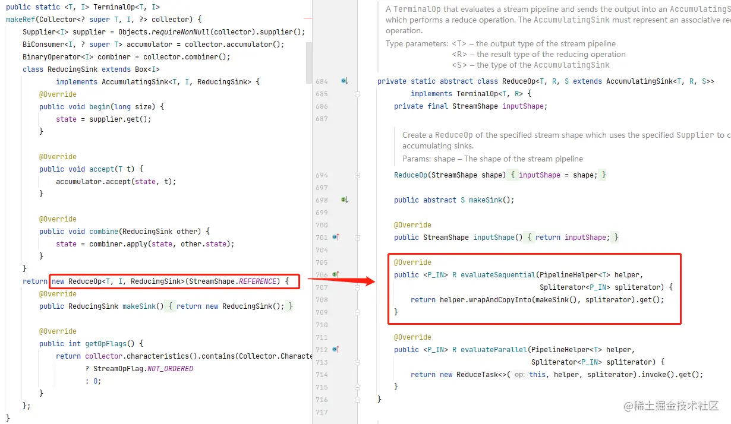The height and width of the screenshot is (424, 731).
Task: Click 'wrapAndCopyInto' method call
Action: (500, 300)
